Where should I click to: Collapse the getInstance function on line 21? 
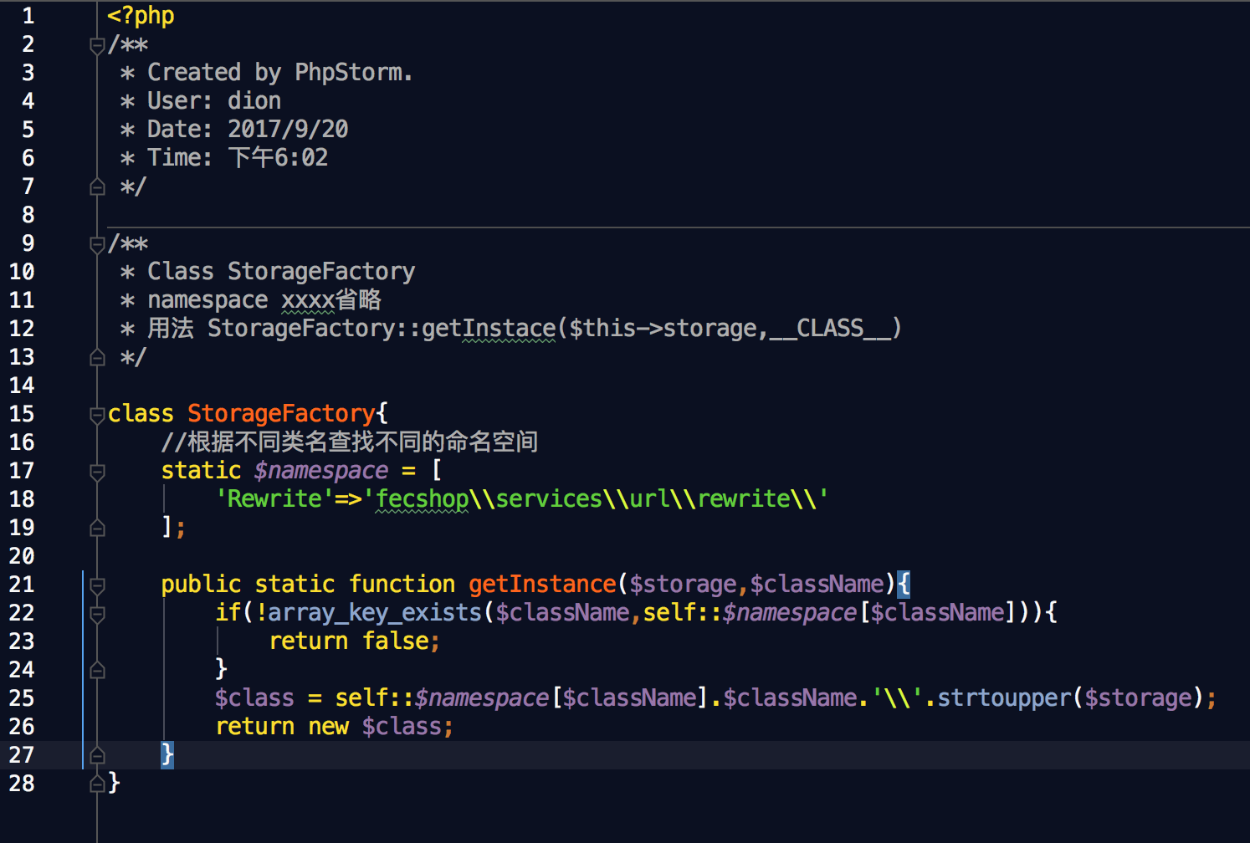click(97, 585)
